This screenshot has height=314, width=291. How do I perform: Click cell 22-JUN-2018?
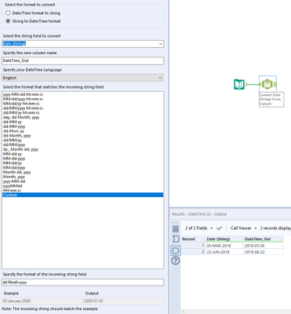click(x=224, y=252)
